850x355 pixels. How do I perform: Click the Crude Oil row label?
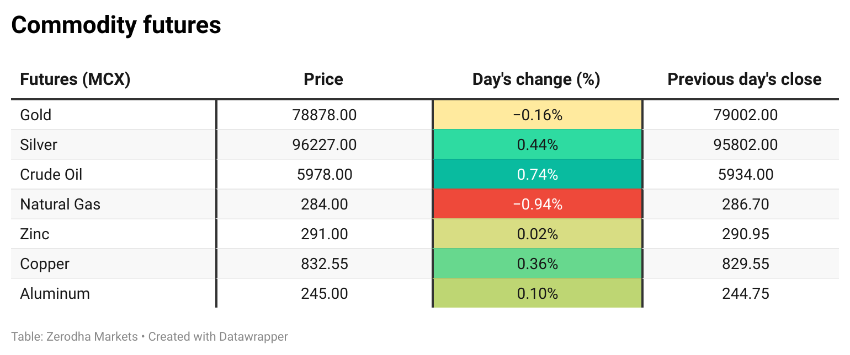click(51, 174)
